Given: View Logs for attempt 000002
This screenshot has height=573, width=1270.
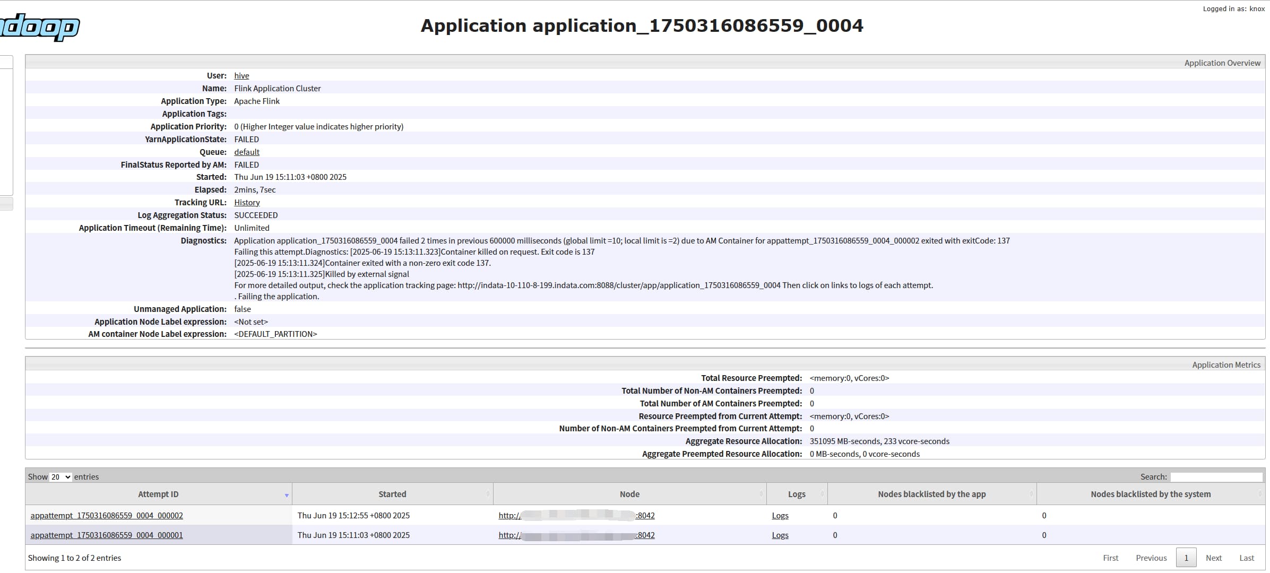Looking at the screenshot, I should 780,516.
